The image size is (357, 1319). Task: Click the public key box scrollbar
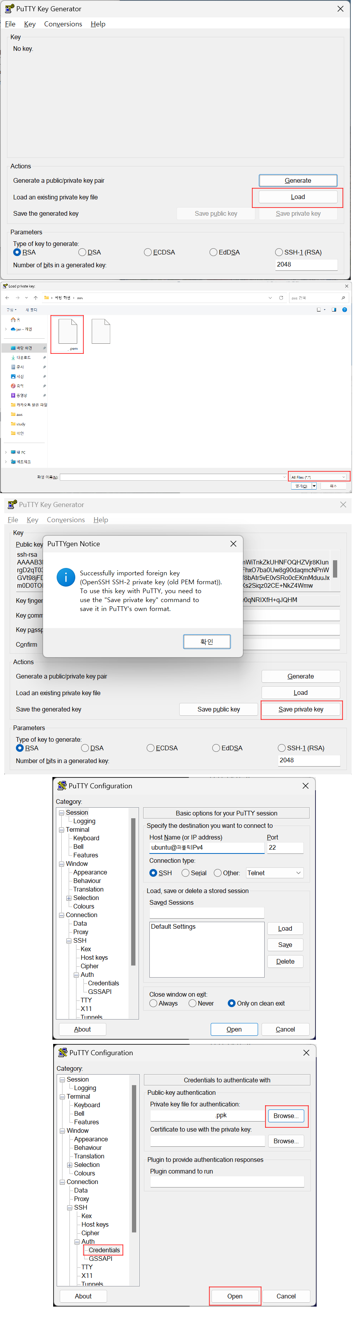(335, 569)
